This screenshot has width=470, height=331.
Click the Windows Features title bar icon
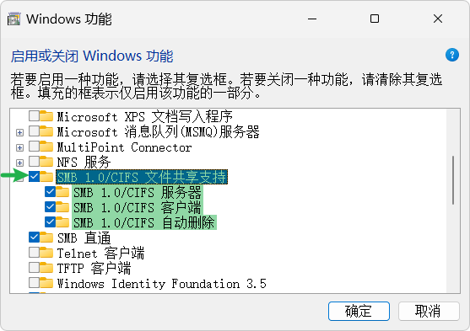pyautogui.click(x=14, y=19)
